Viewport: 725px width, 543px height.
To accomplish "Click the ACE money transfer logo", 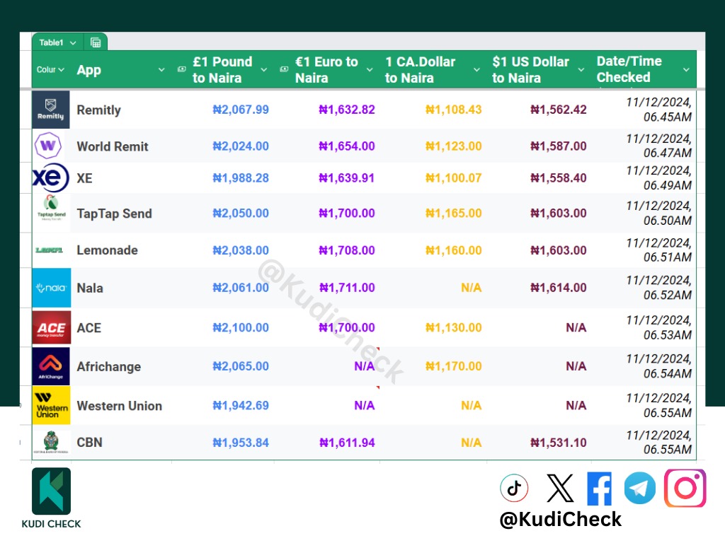I will click(51, 328).
